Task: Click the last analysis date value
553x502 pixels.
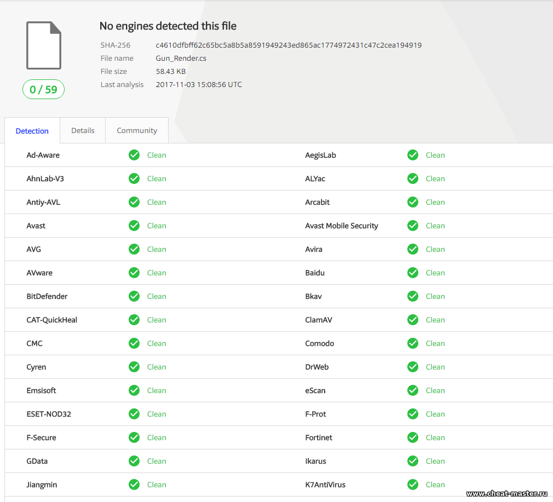Action: [x=199, y=84]
